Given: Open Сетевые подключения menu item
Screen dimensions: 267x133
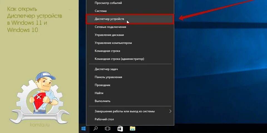Looking at the screenshot, I should 130,27.
